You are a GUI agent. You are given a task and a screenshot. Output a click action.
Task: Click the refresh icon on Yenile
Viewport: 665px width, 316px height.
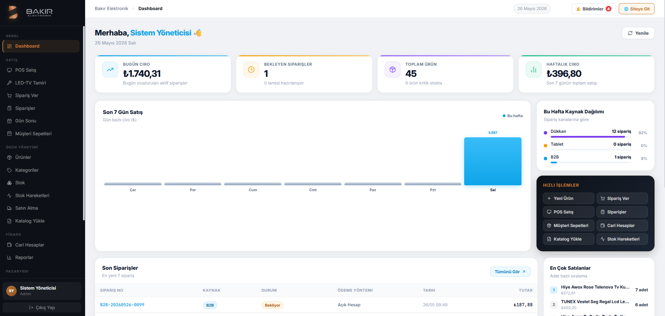(x=630, y=33)
